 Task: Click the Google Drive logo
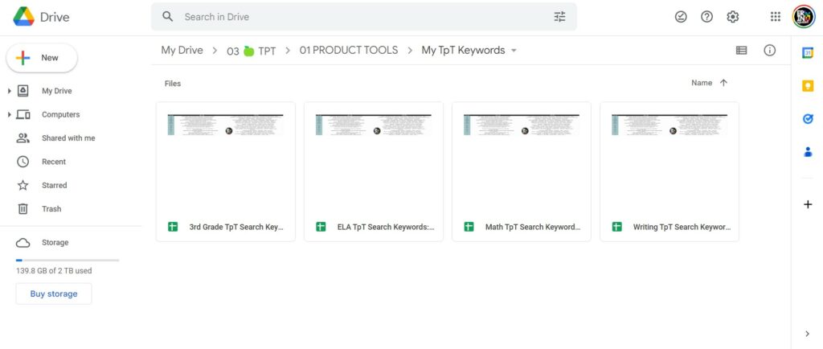[x=24, y=17]
